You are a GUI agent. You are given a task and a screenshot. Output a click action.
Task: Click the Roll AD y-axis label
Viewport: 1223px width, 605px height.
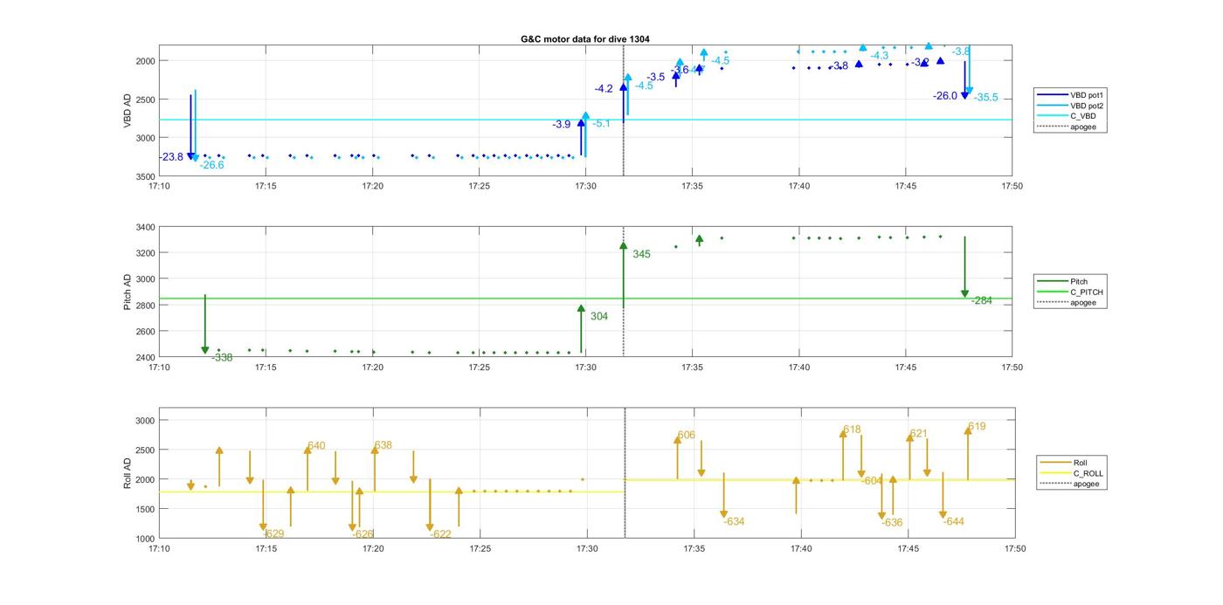tap(128, 472)
